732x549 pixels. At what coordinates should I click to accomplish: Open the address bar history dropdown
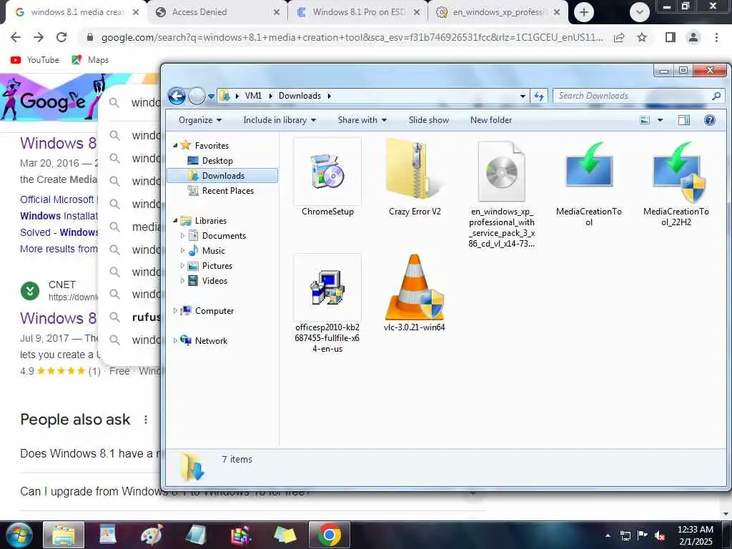pyautogui.click(x=523, y=97)
